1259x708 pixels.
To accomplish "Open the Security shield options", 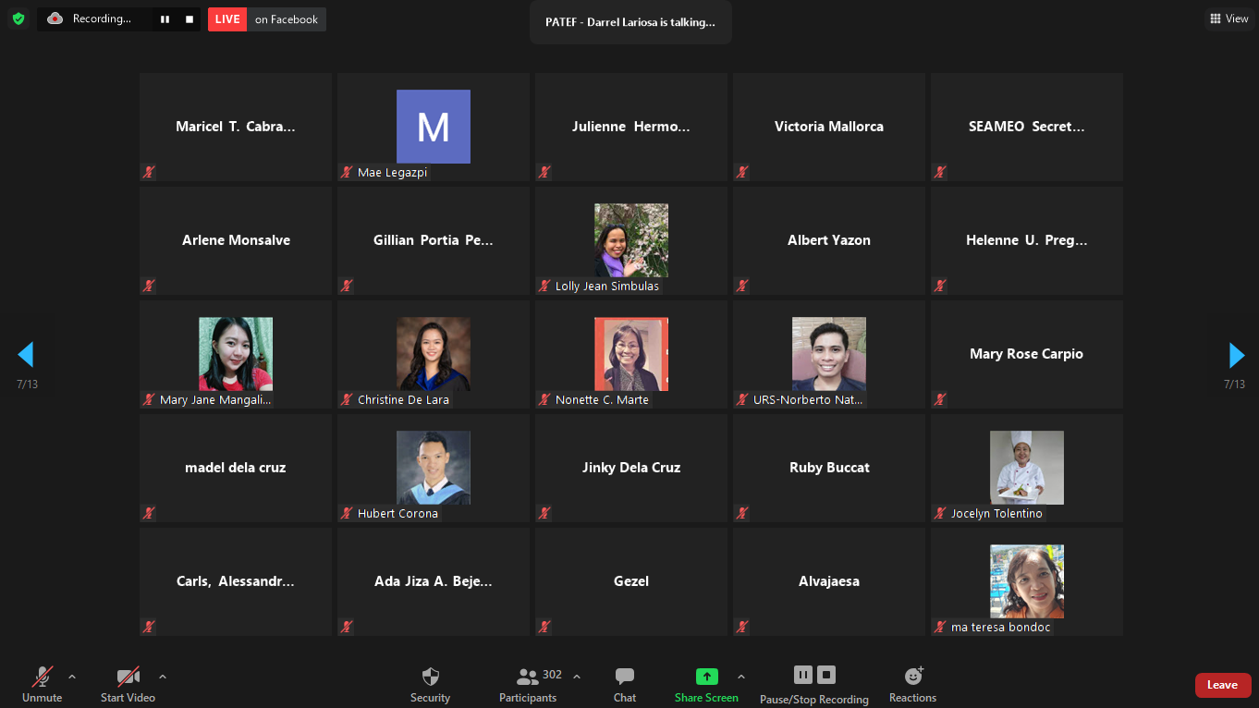I will (430, 684).
